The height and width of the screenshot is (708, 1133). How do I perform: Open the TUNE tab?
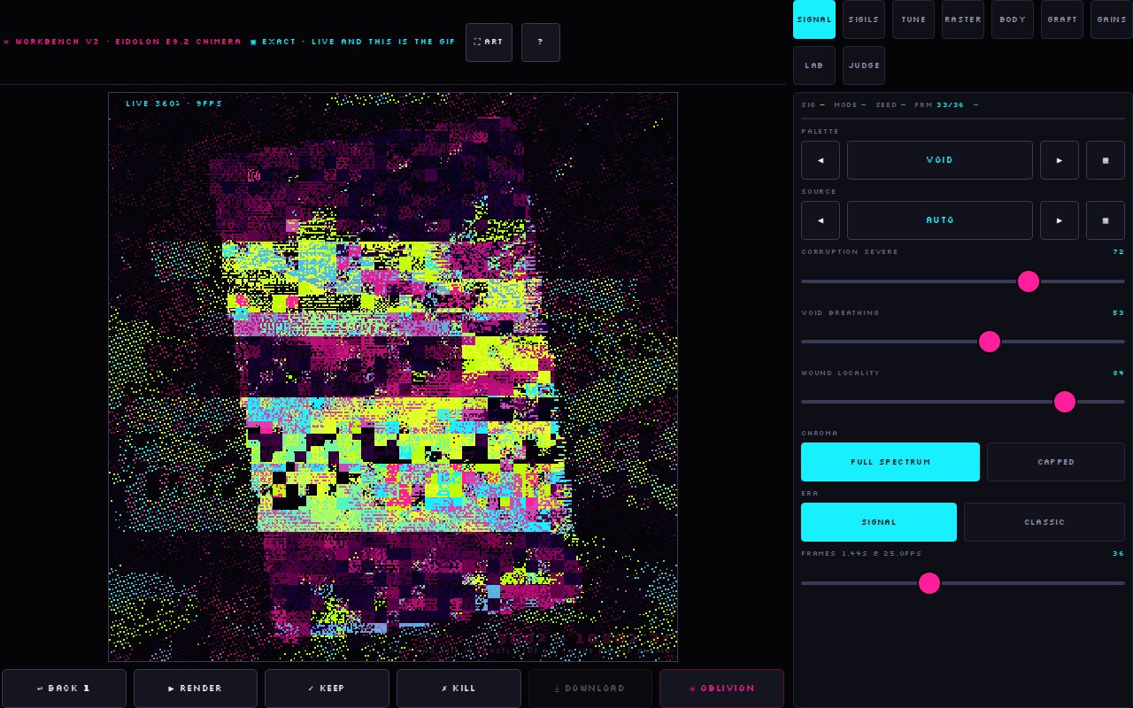tap(913, 19)
